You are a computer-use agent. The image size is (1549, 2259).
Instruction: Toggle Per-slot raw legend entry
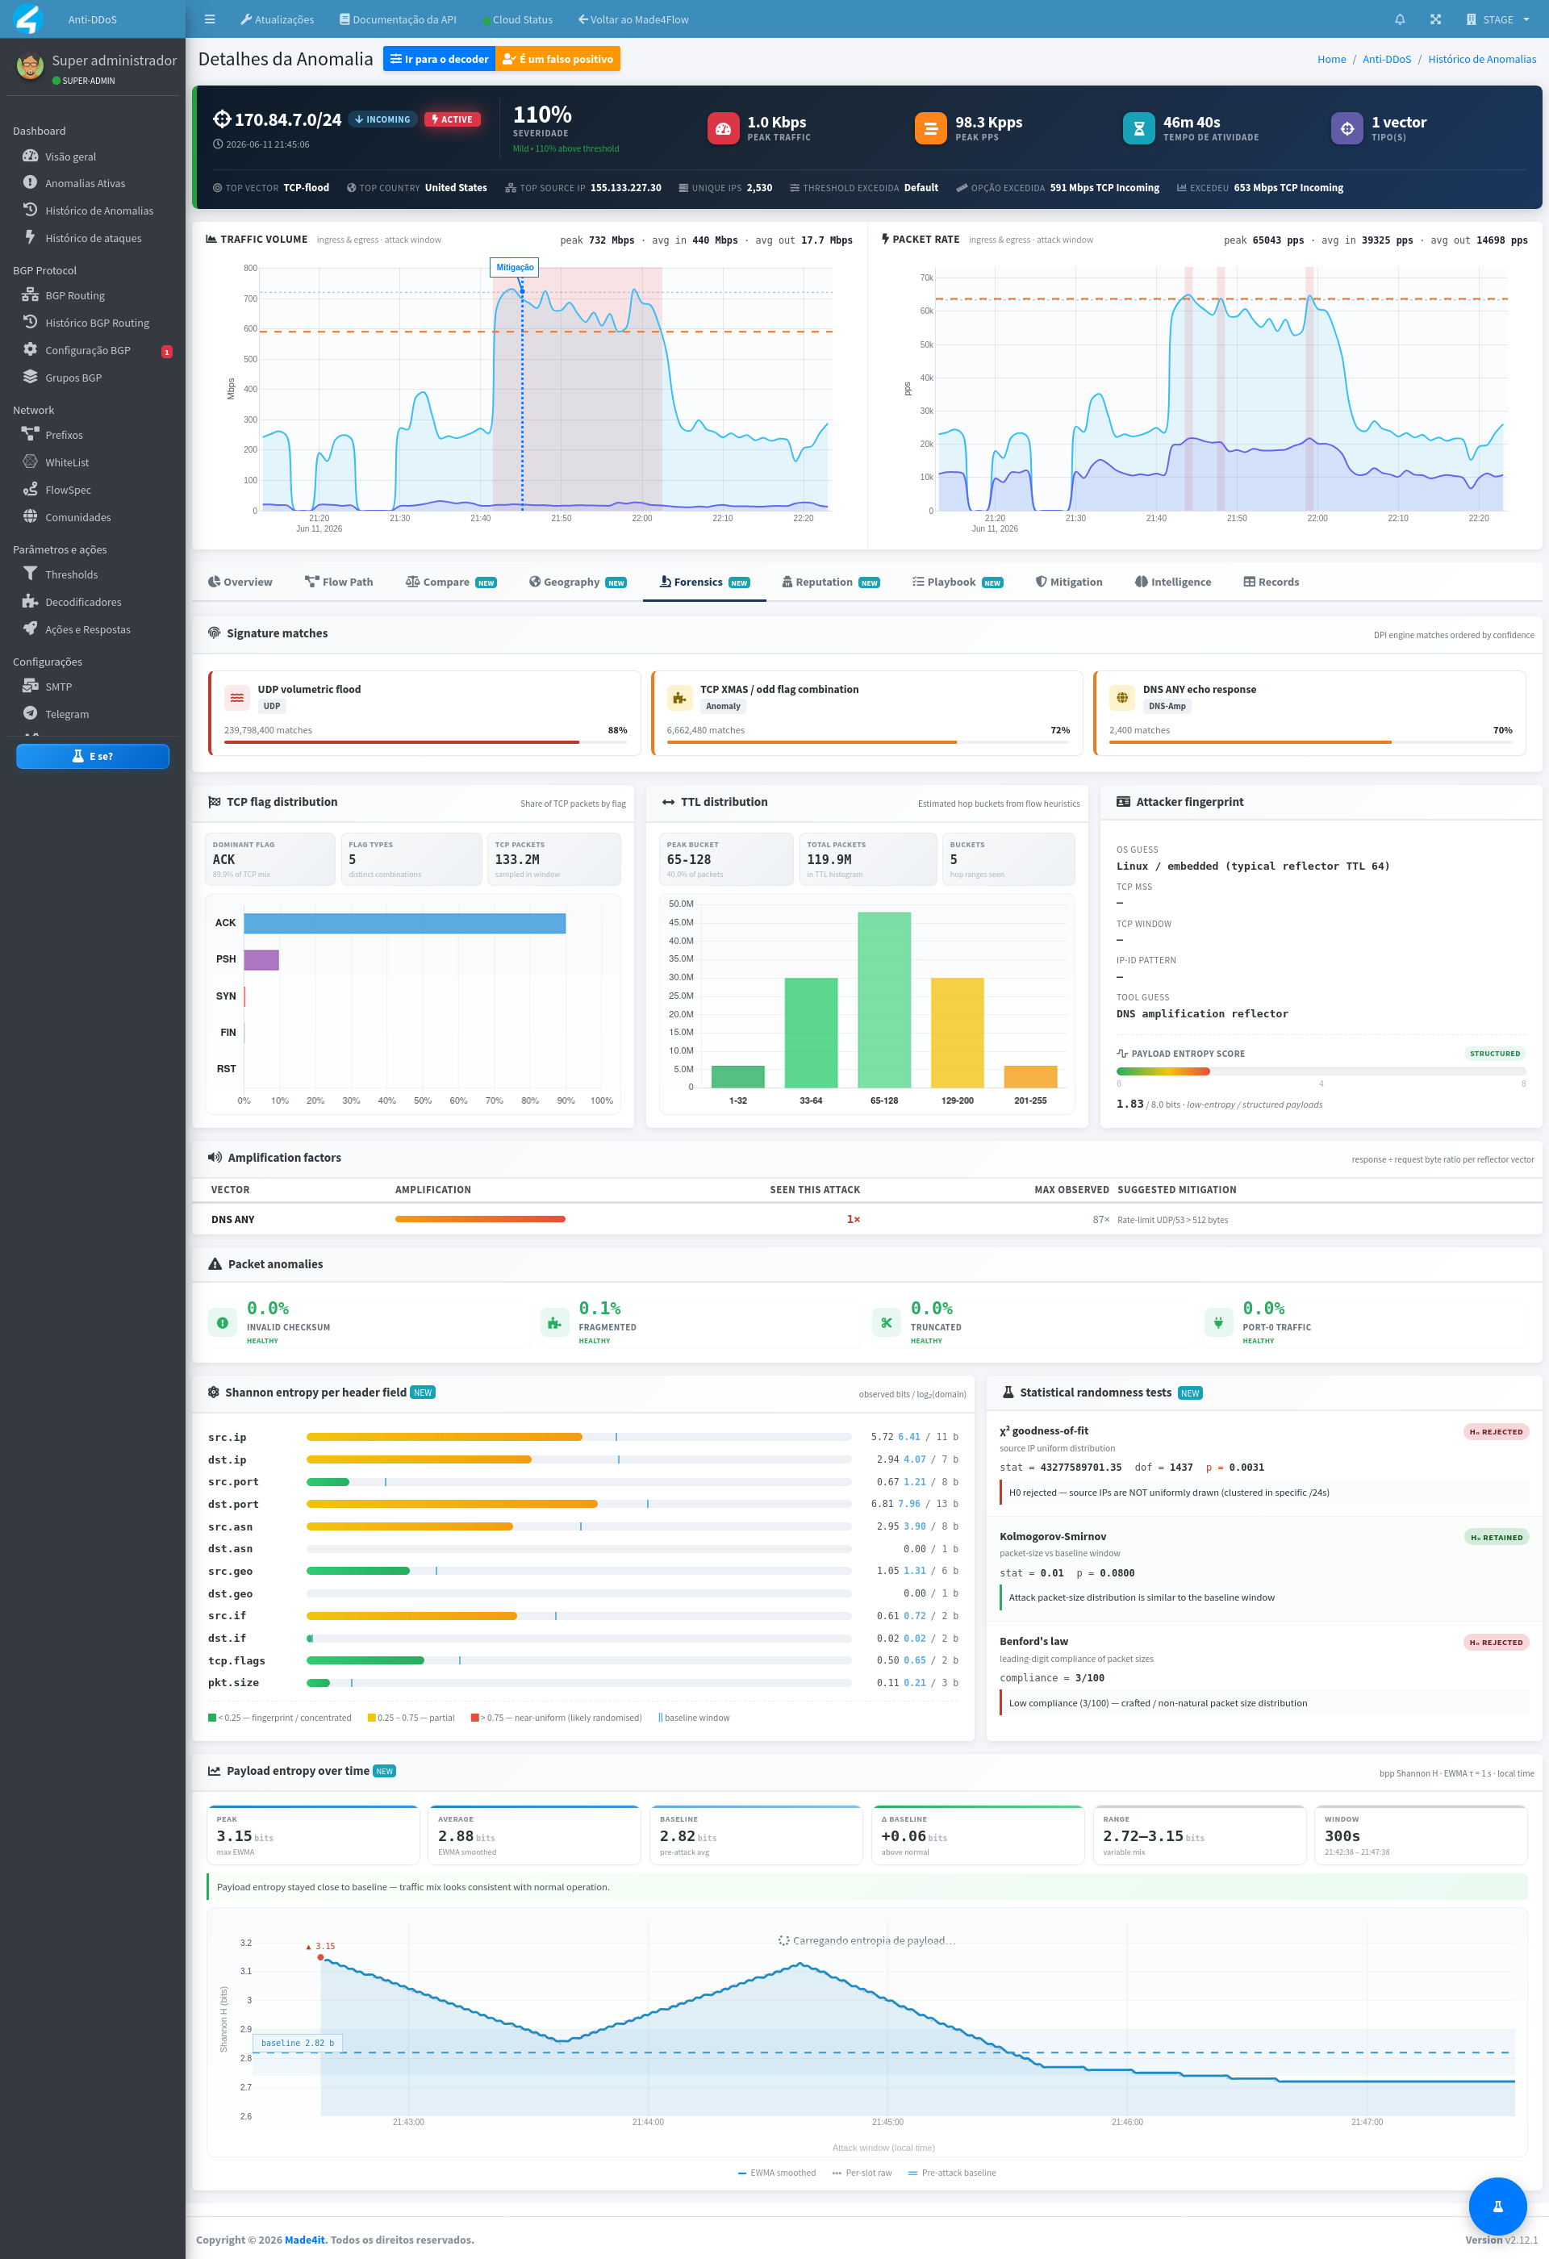pos(862,2173)
